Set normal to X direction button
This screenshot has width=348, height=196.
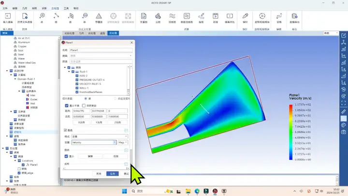(82, 122)
